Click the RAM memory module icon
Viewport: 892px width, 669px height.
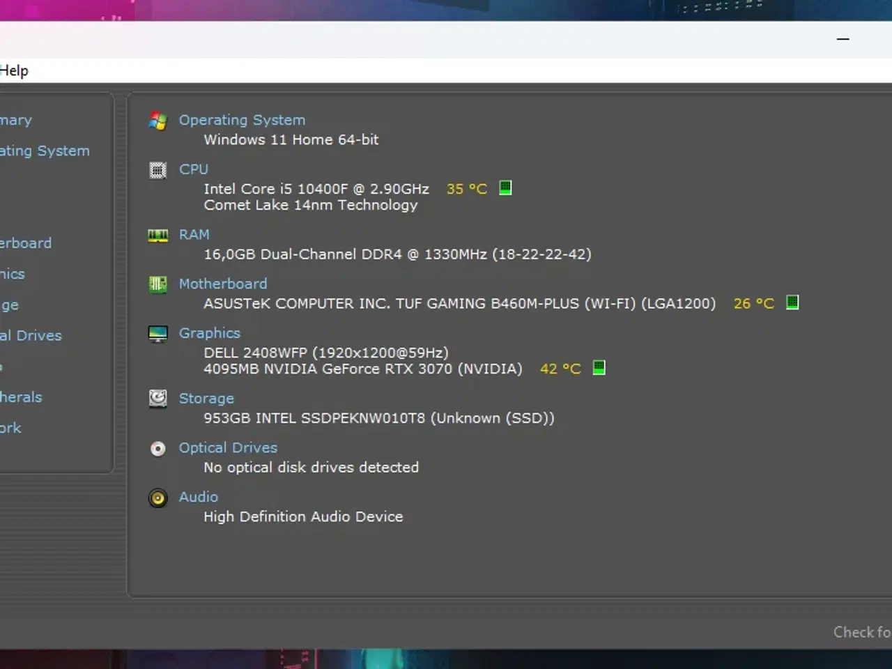coord(157,235)
